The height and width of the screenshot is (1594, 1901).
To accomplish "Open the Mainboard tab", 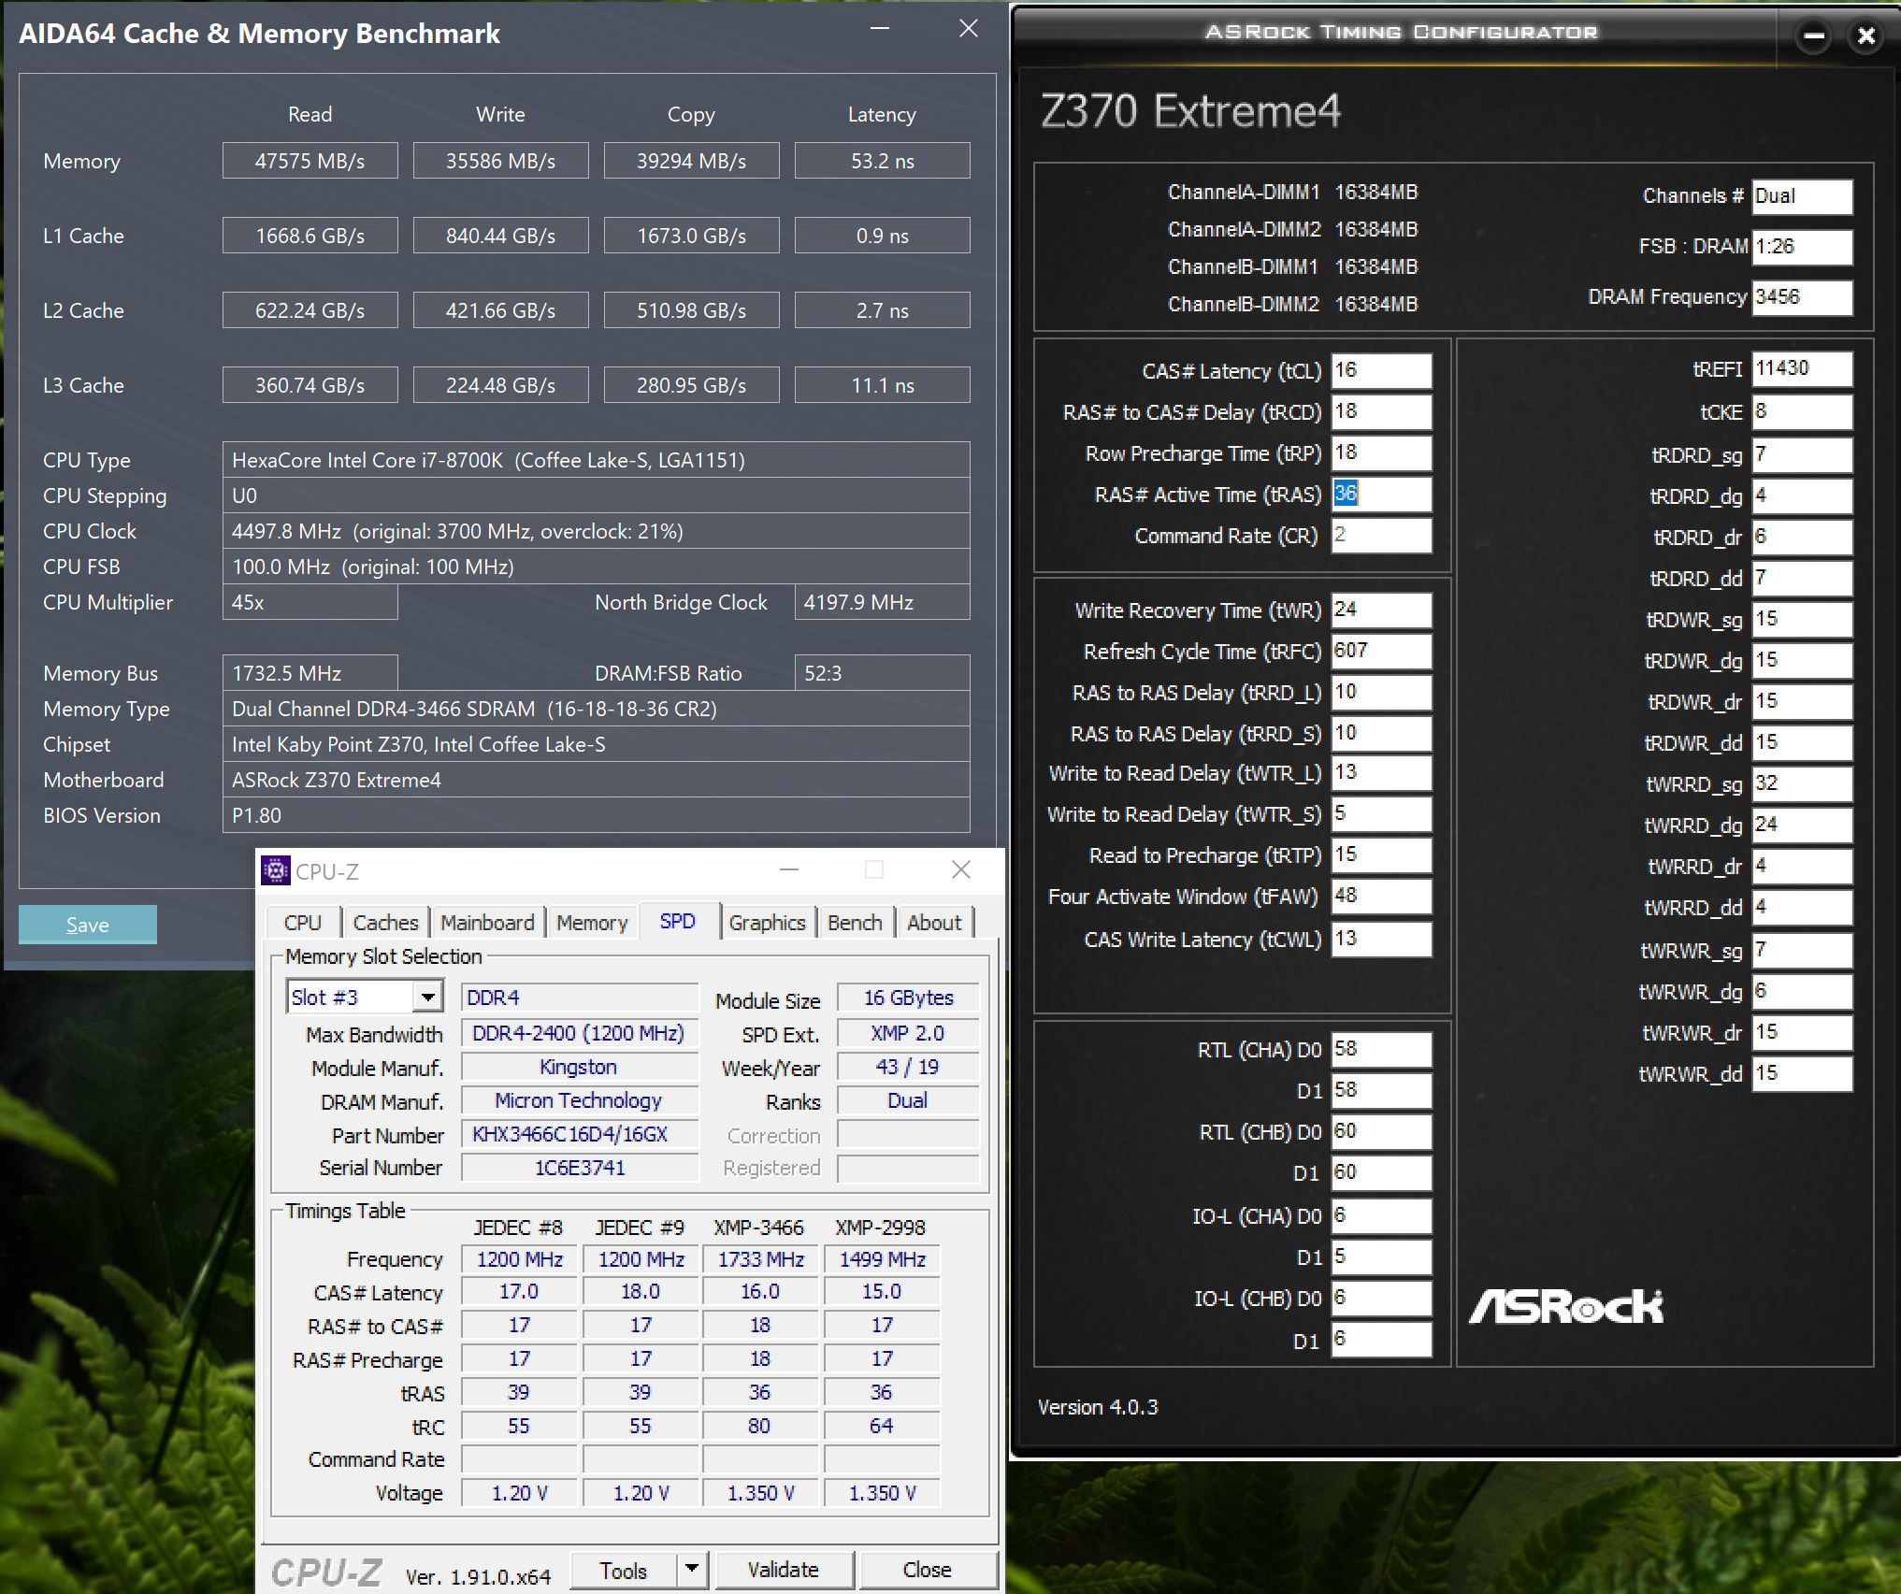I will (487, 923).
